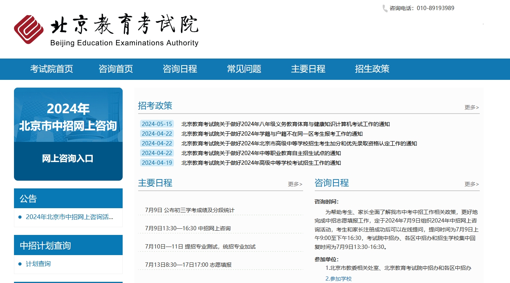This screenshot has width=510, height=283.
Task: Click the 2024-04-19 date tag
Action: (157, 163)
